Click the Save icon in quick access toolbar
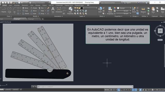 pos(8,3)
